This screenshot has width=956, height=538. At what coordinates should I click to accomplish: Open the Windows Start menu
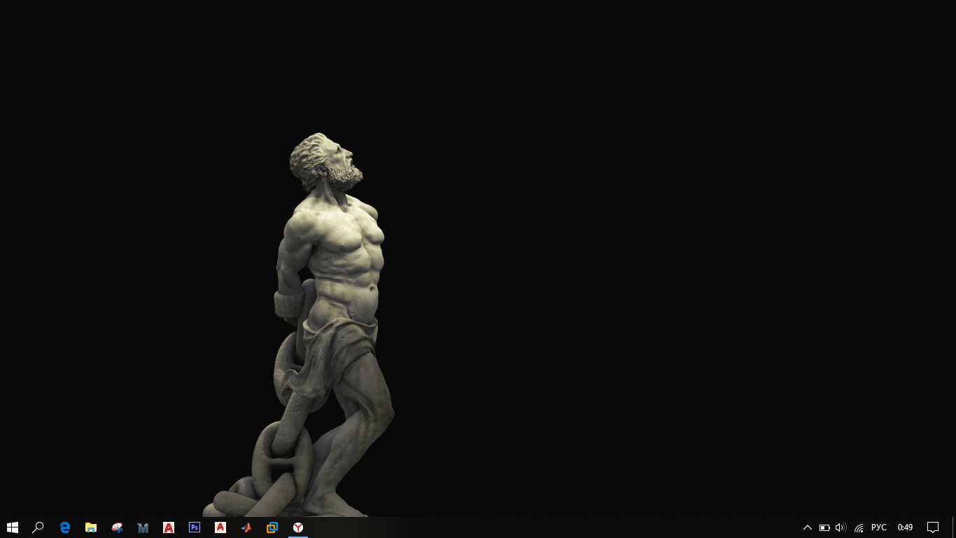(x=12, y=527)
